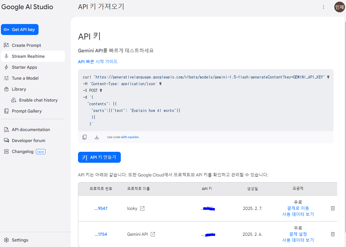
Task: Open project number ...9547
Action: pyautogui.click(x=101, y=208)
